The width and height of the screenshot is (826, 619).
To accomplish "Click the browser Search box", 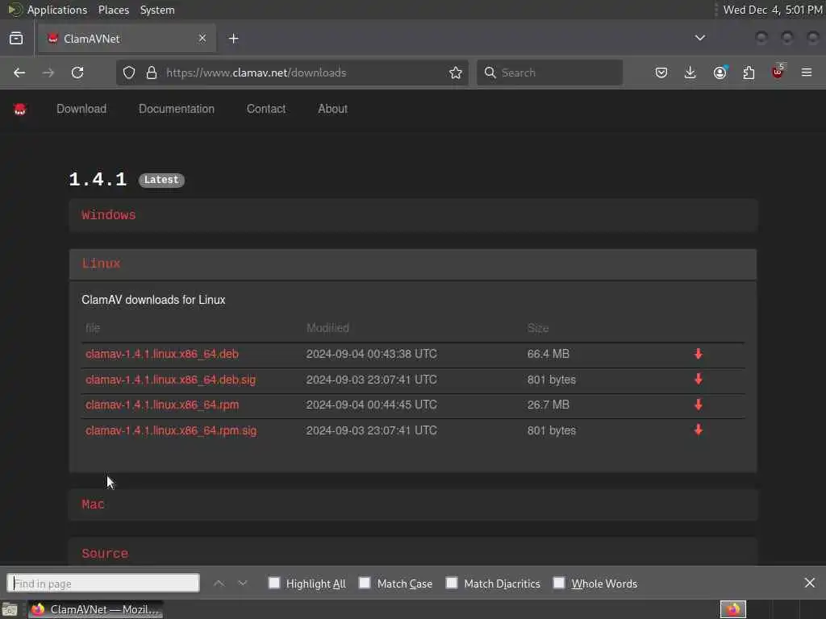I will [549, 73].
